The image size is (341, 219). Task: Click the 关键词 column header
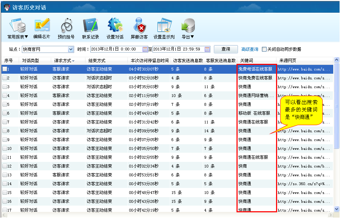[246, 61]
